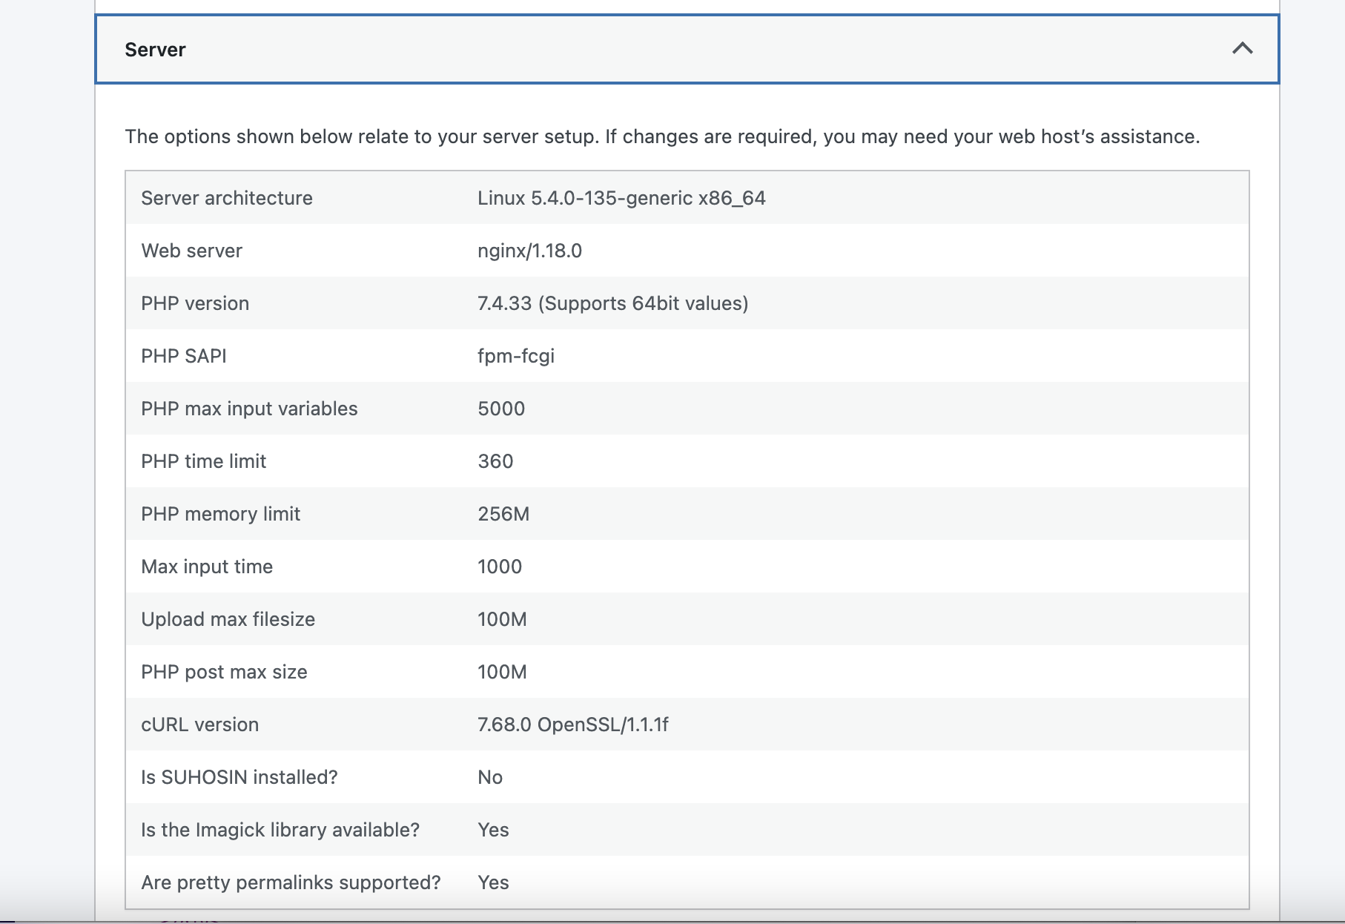
Task: Click the server setup description paragraph
Action: point(662,136)
